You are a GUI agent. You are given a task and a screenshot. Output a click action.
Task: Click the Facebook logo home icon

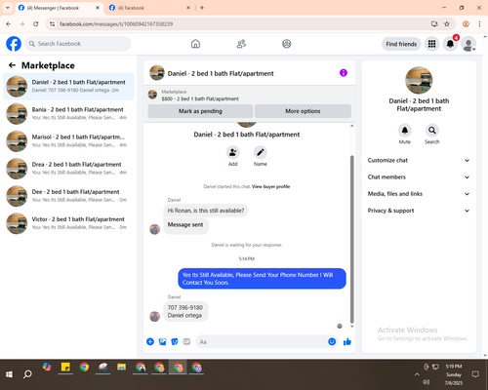tap(14, 44)
